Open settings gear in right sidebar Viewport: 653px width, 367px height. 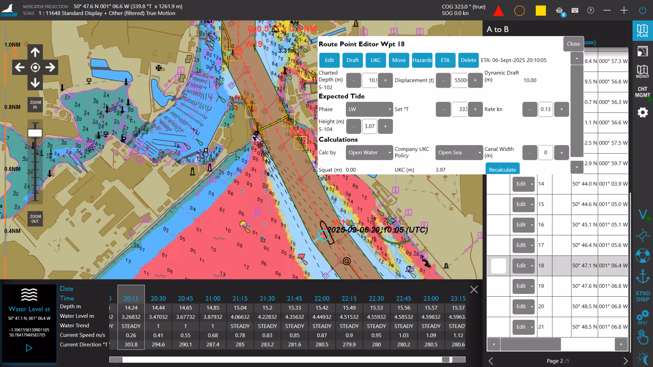click(642, 112)
